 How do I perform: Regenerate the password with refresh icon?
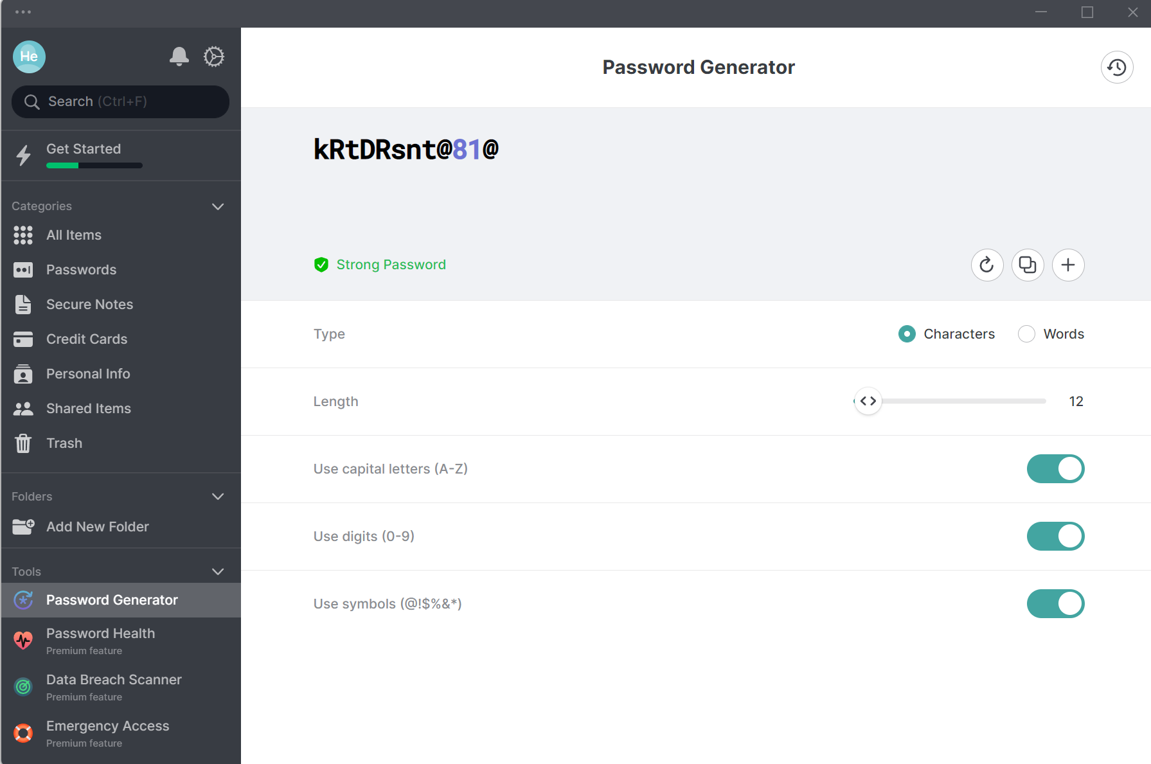coord(987,265)
